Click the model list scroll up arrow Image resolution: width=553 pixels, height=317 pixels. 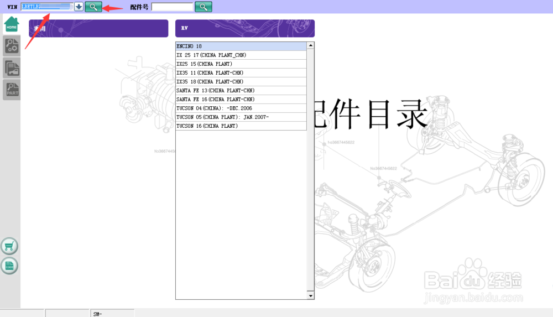tap(310, 45)
